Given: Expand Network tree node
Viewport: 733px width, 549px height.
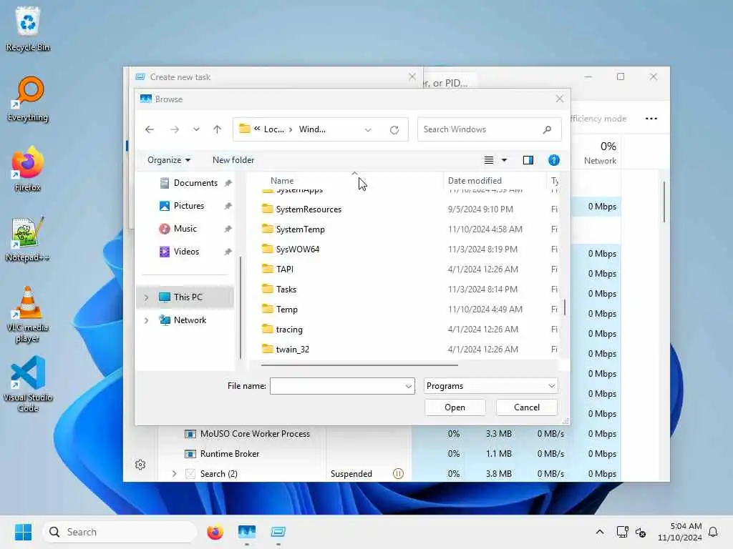Looking at the screenshot, I should click(146, 320).
